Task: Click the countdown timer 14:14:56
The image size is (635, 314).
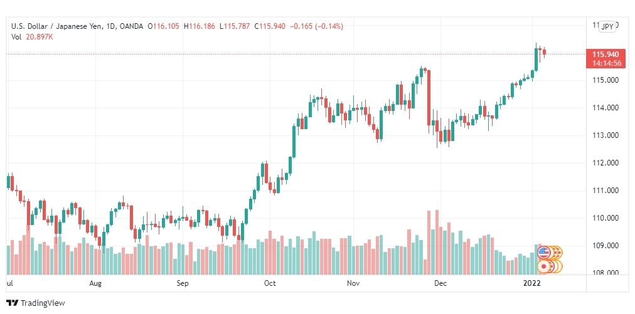Action: [x=606, y=63]
